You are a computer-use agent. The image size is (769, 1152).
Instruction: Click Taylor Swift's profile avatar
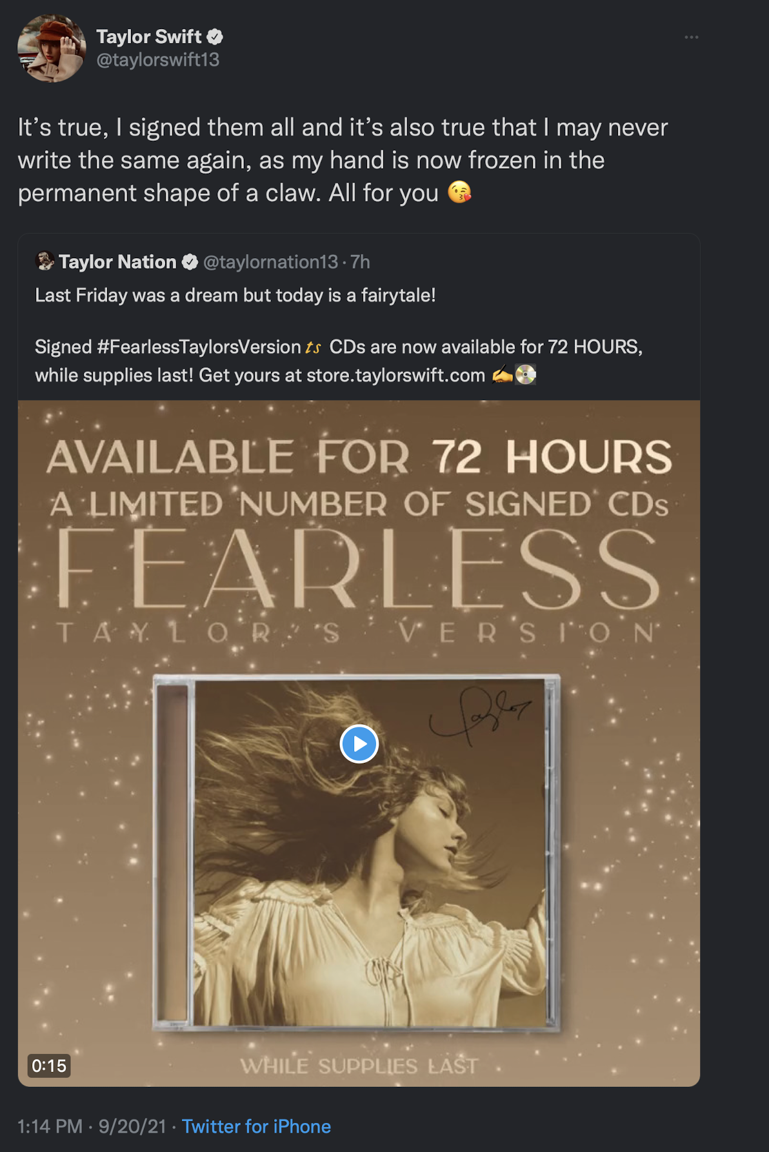pos(52,48)
